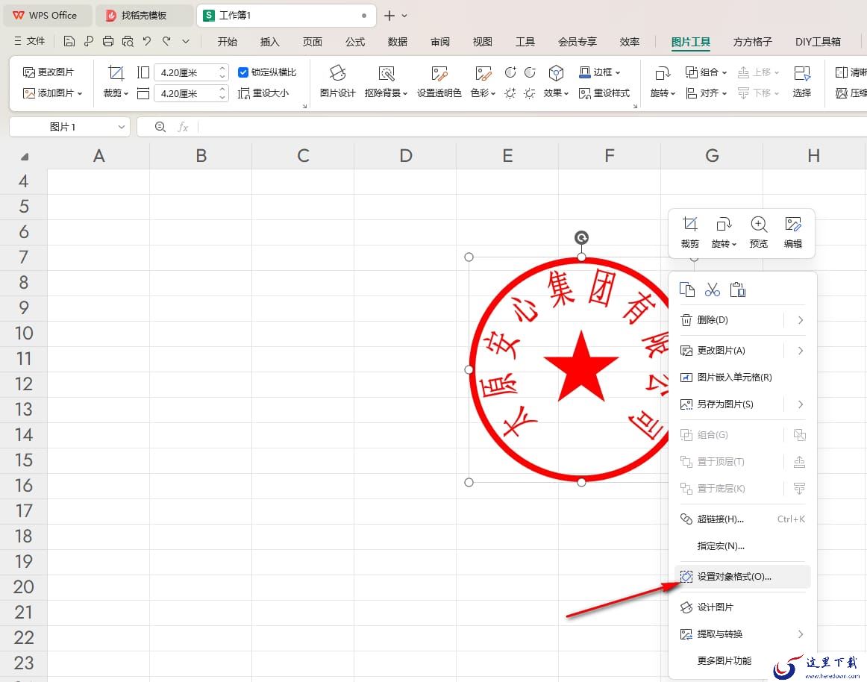Switch to the 找稻壳模板 tab

144,16
